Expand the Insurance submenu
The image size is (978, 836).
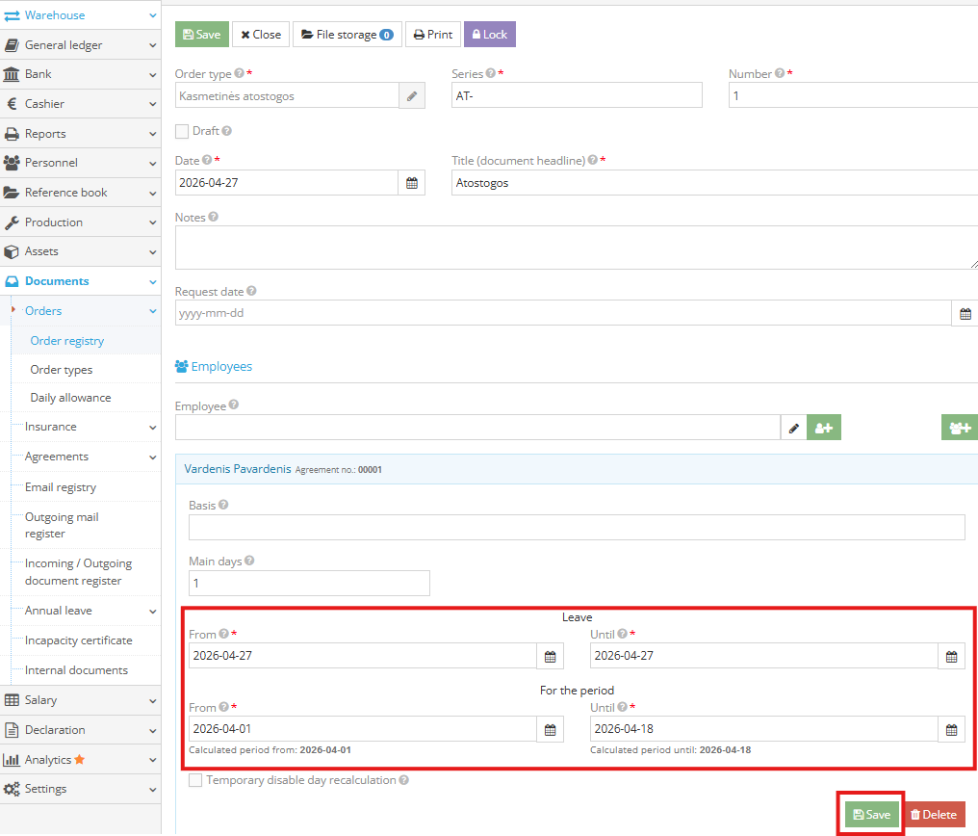86,427
